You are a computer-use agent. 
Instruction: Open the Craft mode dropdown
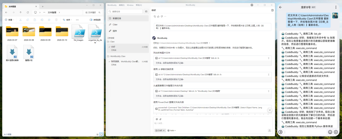[160, 130]
